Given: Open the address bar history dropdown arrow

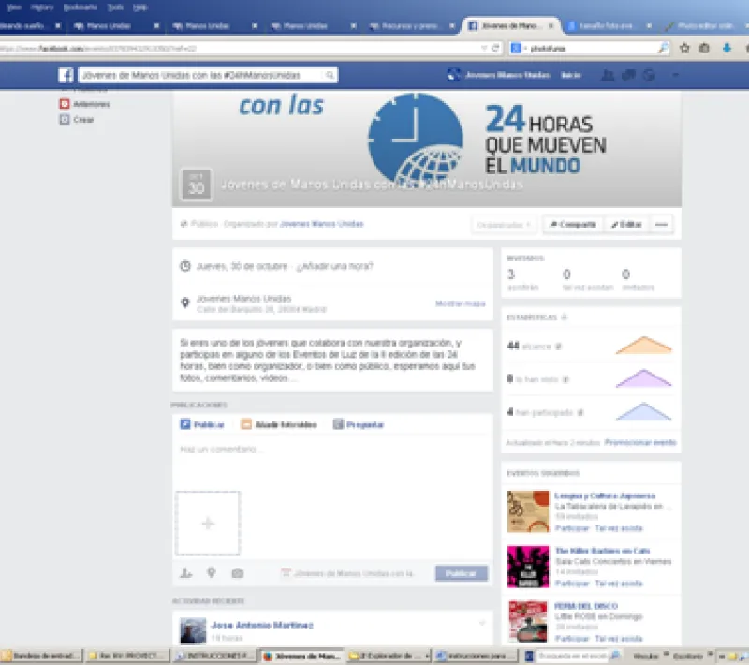Looking at the screenshot, I should tap(484, 48).
